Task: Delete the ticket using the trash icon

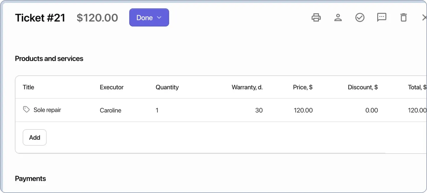Action: 403,17
